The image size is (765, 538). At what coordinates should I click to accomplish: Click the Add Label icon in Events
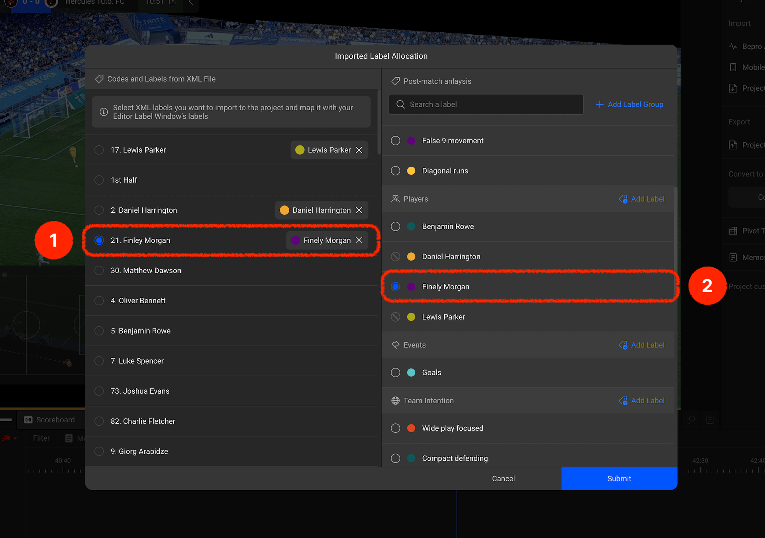point(623,345)
